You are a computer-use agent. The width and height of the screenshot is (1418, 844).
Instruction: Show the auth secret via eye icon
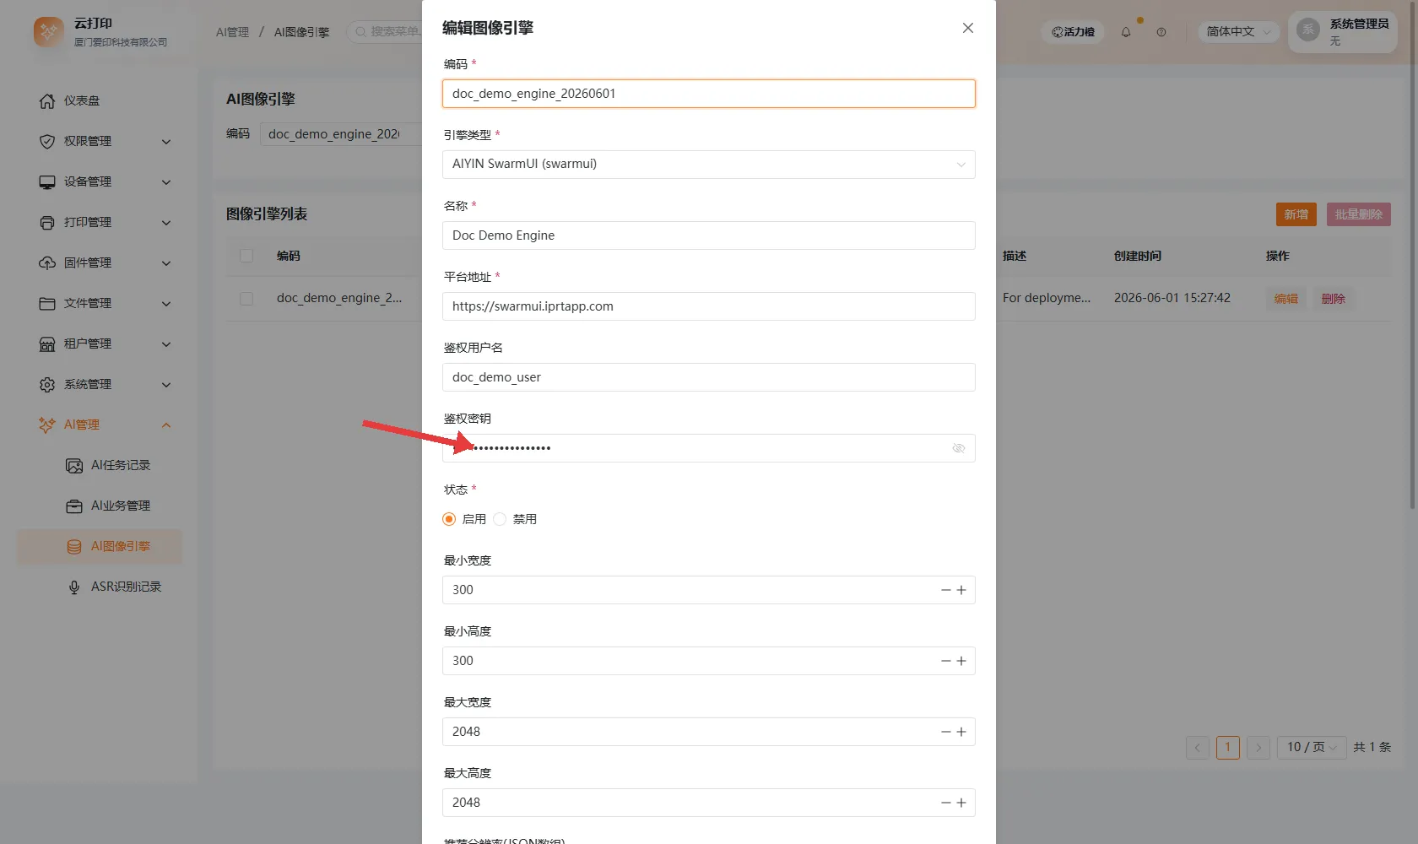tap(959, 448)
